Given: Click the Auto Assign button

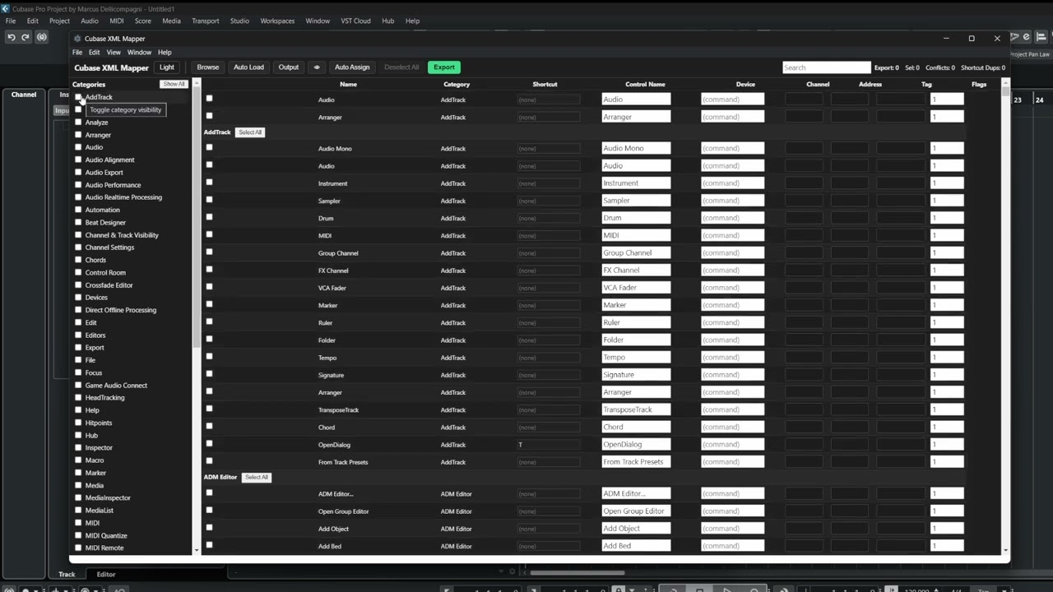Looking at the screenshot, I should tap(352, 67).
